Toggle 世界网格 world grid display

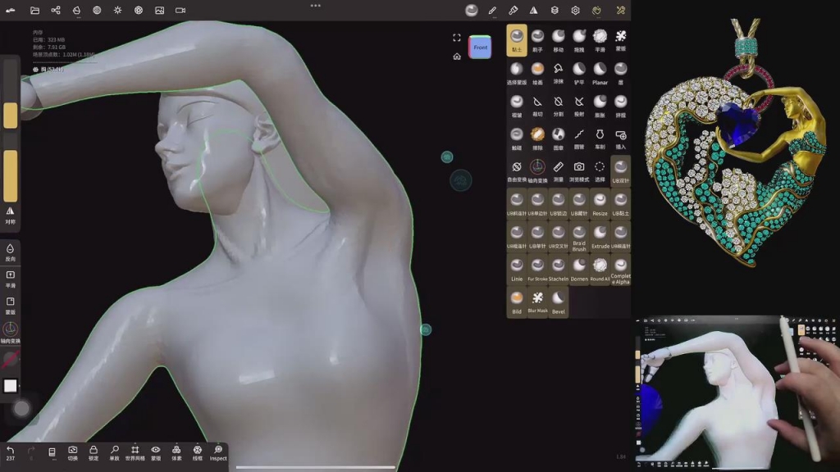135,452
